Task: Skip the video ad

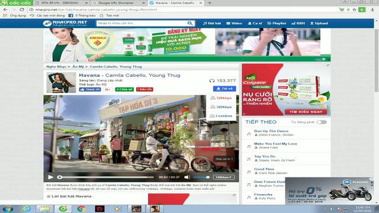Action: point(224,159)
